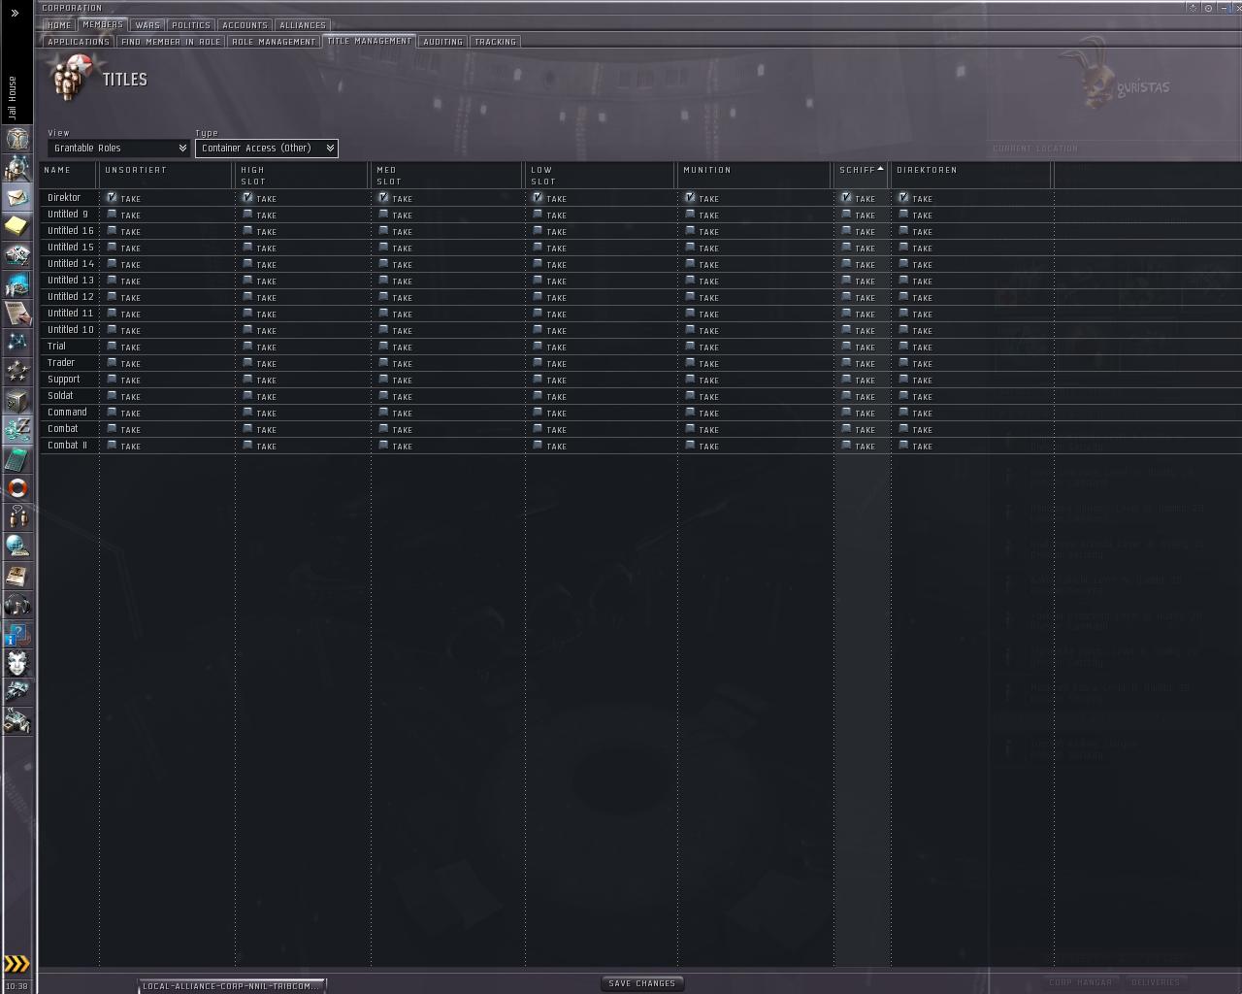Click the pin icon in window header

(1193, 8)
